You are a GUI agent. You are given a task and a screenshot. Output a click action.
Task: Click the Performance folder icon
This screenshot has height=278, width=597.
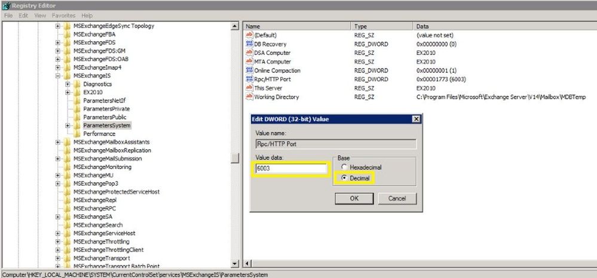(x=77, y=134)
